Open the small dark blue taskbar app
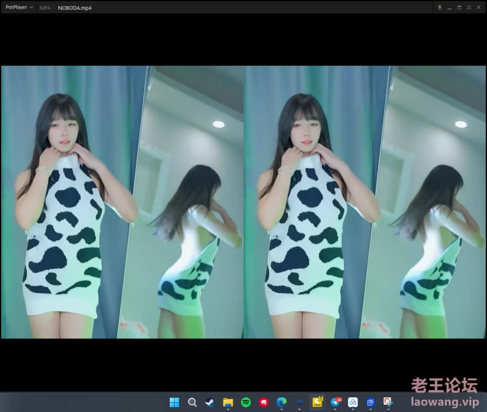This screenshot has width=487, height=412. (300, 402)
